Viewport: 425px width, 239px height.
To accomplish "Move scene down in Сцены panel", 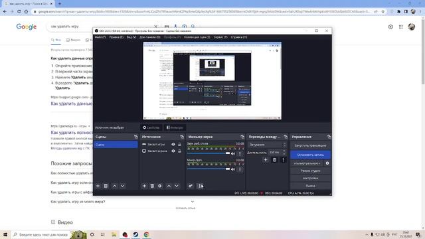I will (x=122, y=186).
